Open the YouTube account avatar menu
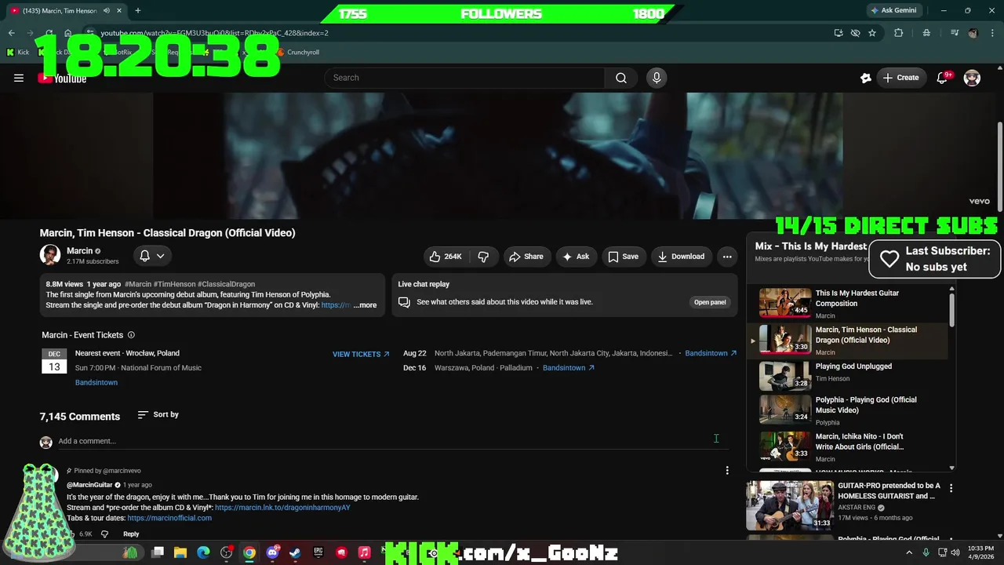This screenshot has width=1004, height=565. click(972, 78)
